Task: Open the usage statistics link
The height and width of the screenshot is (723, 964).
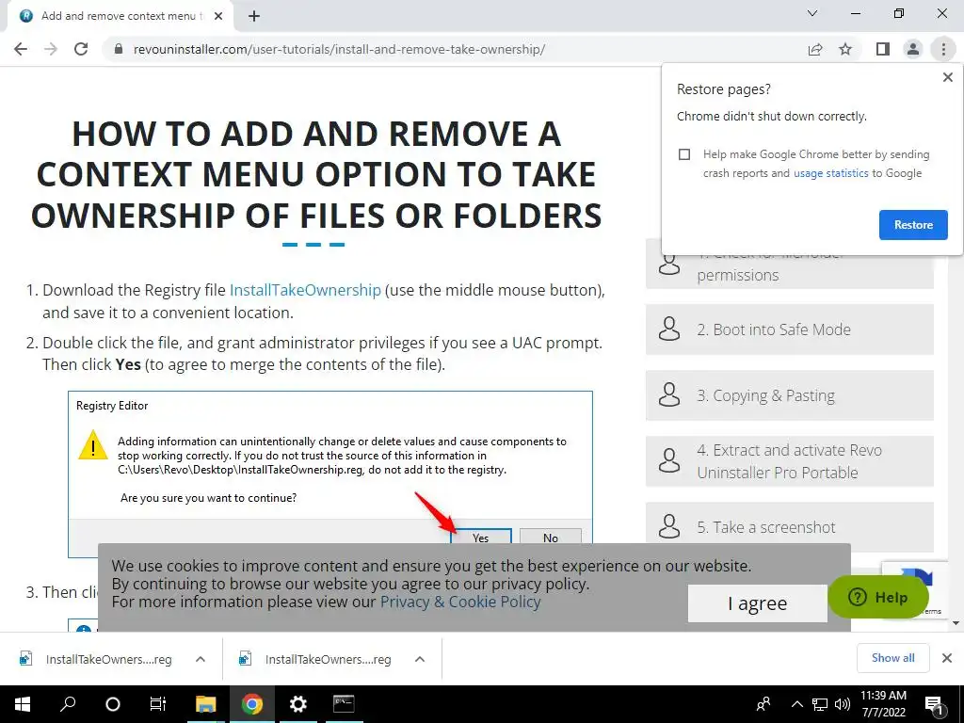Action: pos(830,173)
